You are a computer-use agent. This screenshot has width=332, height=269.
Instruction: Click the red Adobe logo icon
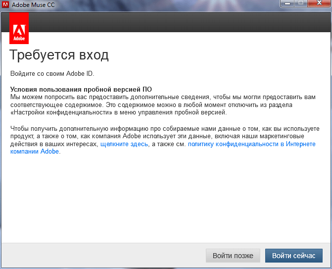pos(19,28)
